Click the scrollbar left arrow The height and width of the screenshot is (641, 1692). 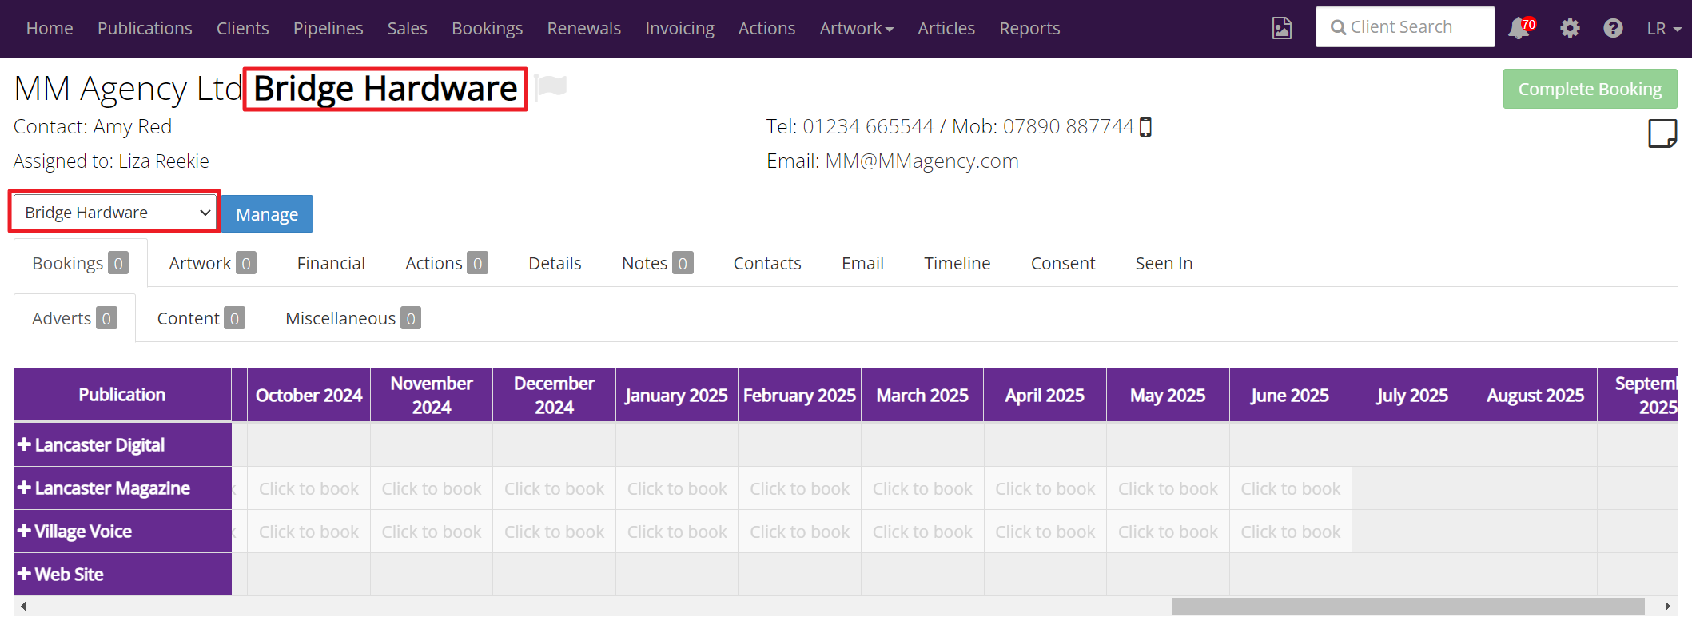(x=23, y=606)
